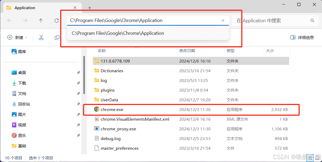This screenshot has height=162, width=322.
Task: Click the Copy icon in toolbar
Action: 57,37
